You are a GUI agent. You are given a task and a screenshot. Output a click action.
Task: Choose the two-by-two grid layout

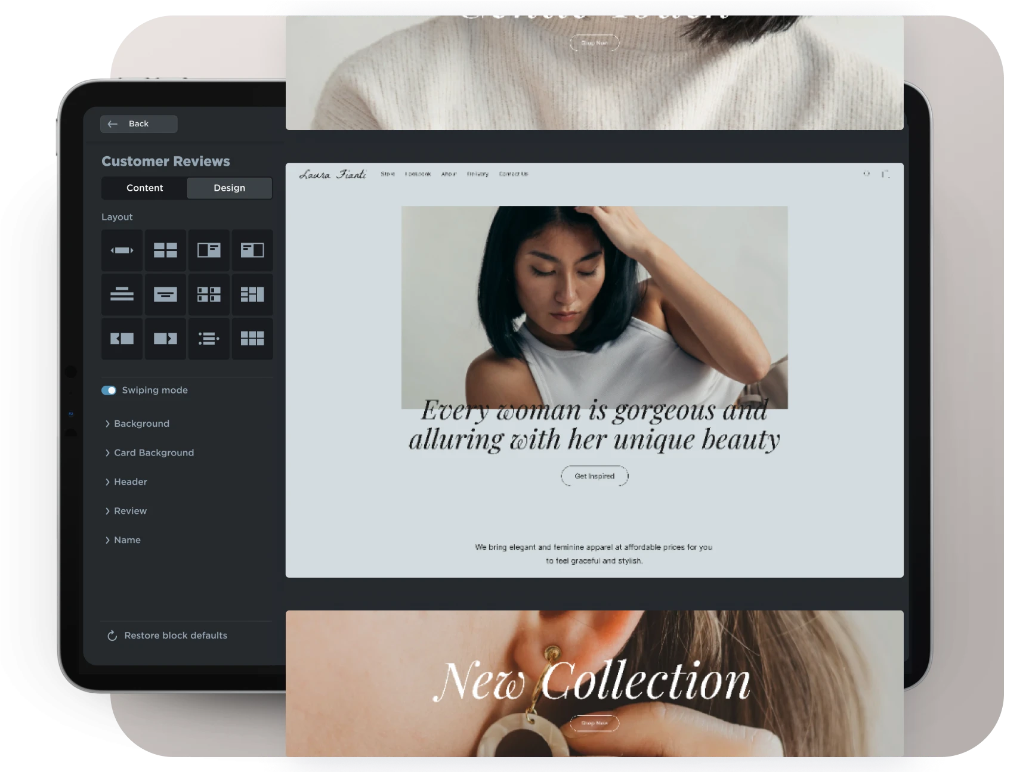165,250
